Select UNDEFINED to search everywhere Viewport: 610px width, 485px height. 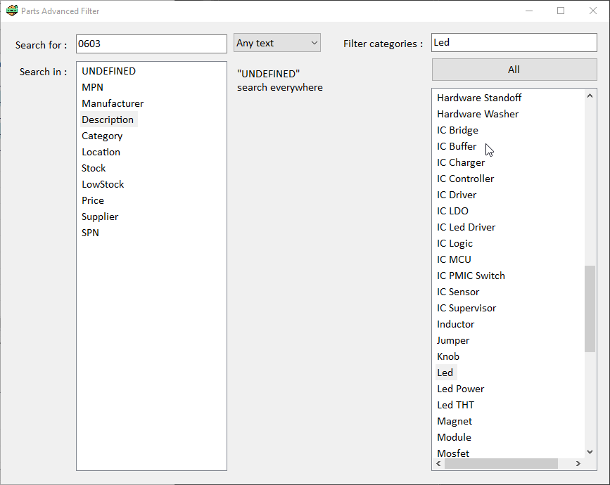(108, 71)
